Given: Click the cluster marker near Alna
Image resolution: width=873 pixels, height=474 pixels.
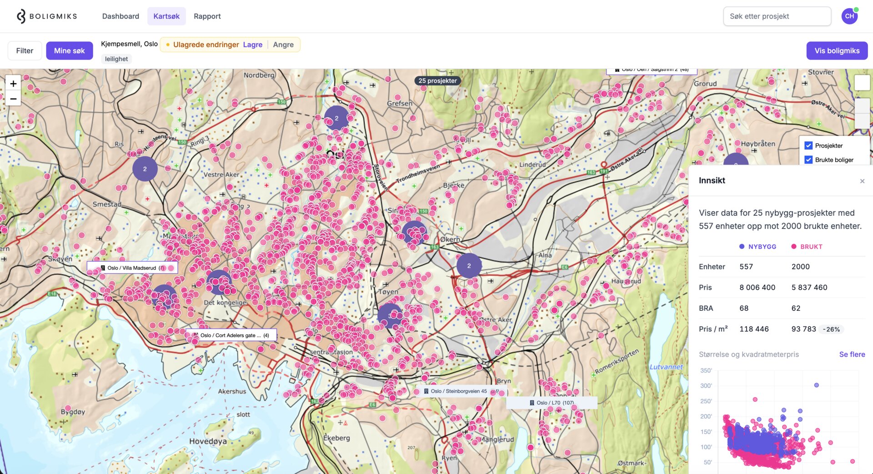Looking at the screenshot, I should click(x=469, y=266).
